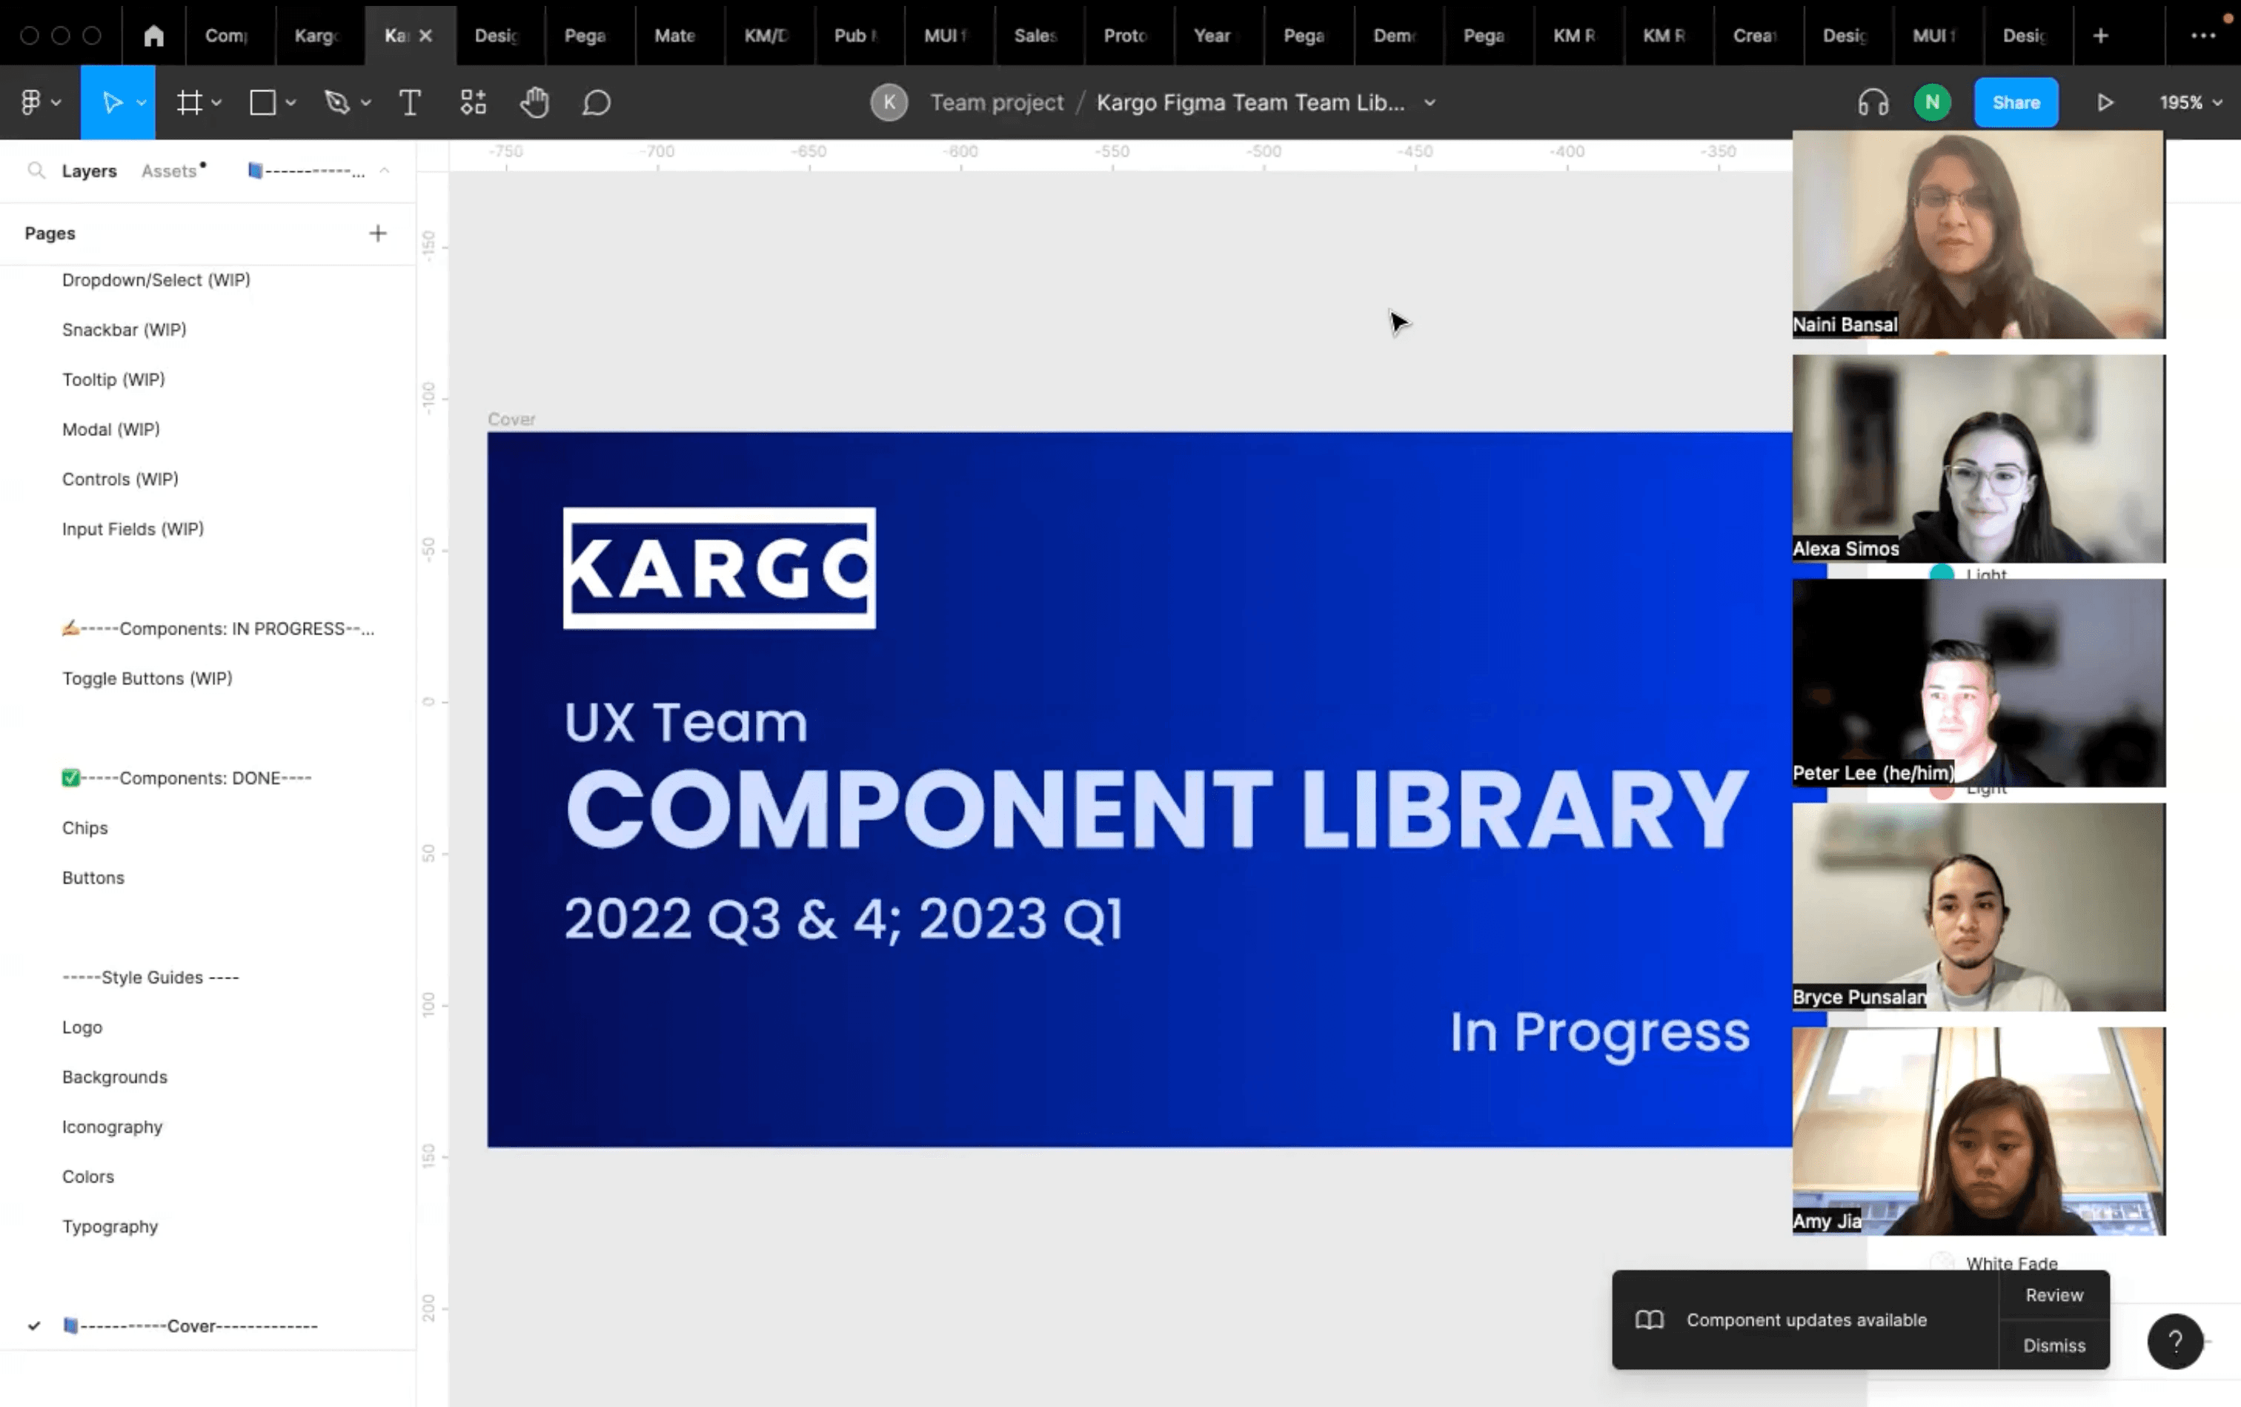Select the Text tool

(x=409, y=102)
